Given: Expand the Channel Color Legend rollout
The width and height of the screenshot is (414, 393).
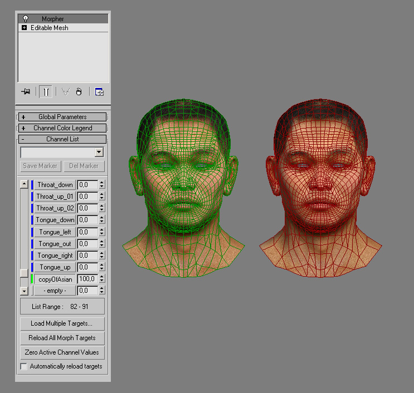Looking at the screenshot, I should tap(62, 128).
